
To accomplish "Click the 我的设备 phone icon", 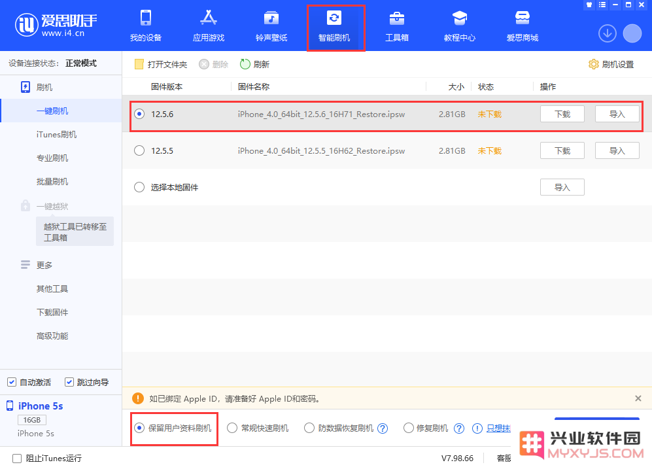I will (x=146, y=18).
